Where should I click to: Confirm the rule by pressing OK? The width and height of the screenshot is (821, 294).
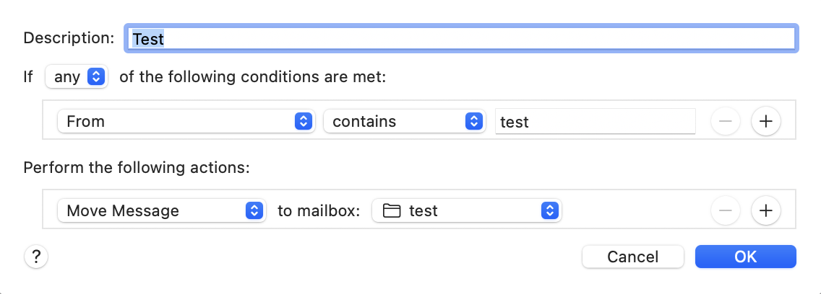click(745, 257)
